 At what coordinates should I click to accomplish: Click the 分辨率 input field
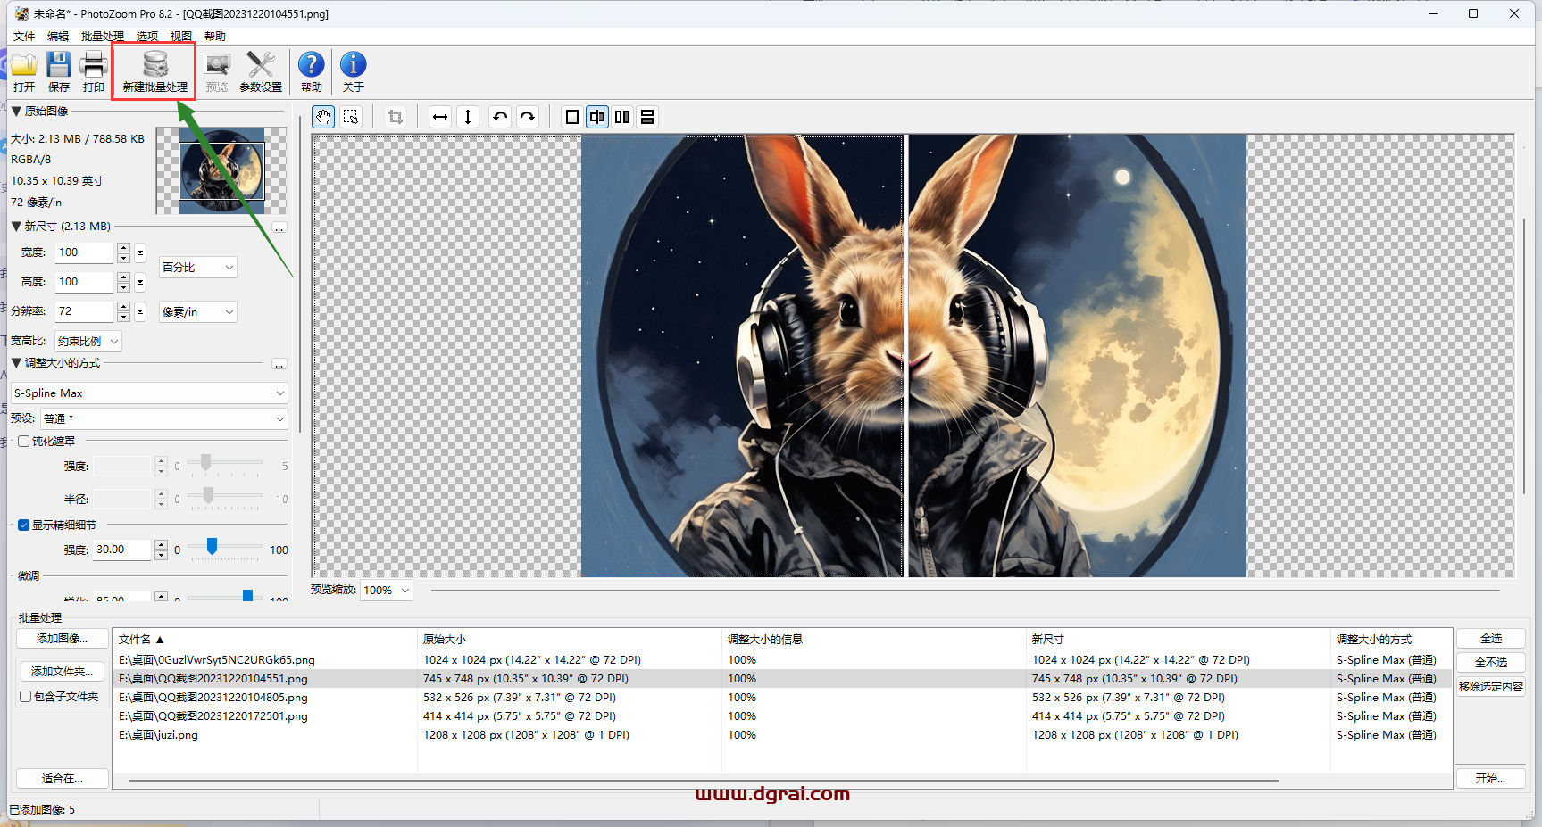85,311
